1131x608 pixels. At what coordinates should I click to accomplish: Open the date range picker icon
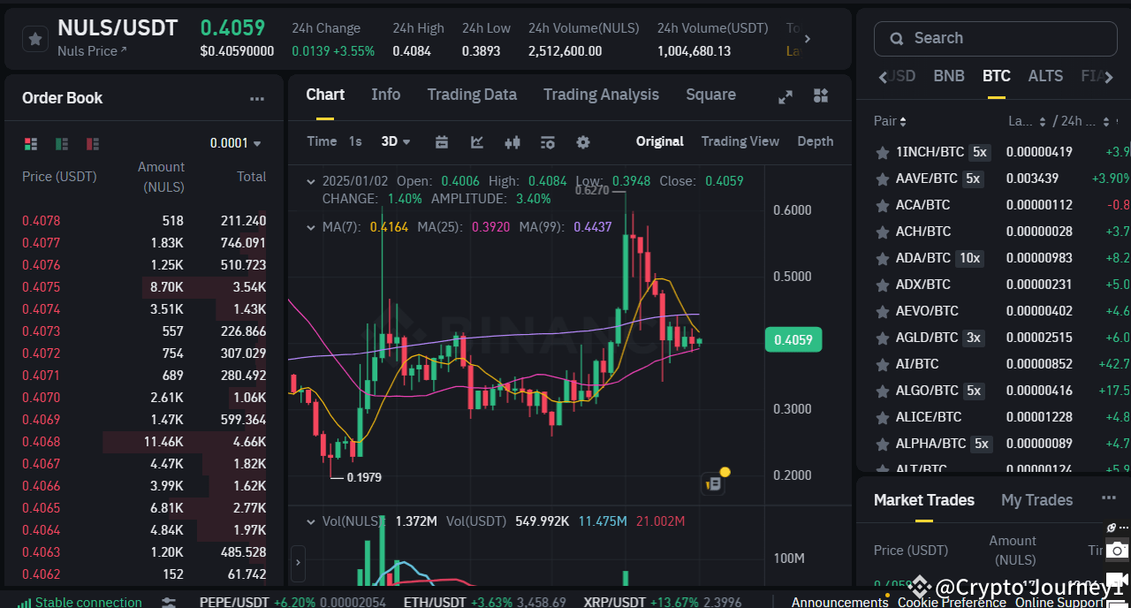[x=442, y=141]
